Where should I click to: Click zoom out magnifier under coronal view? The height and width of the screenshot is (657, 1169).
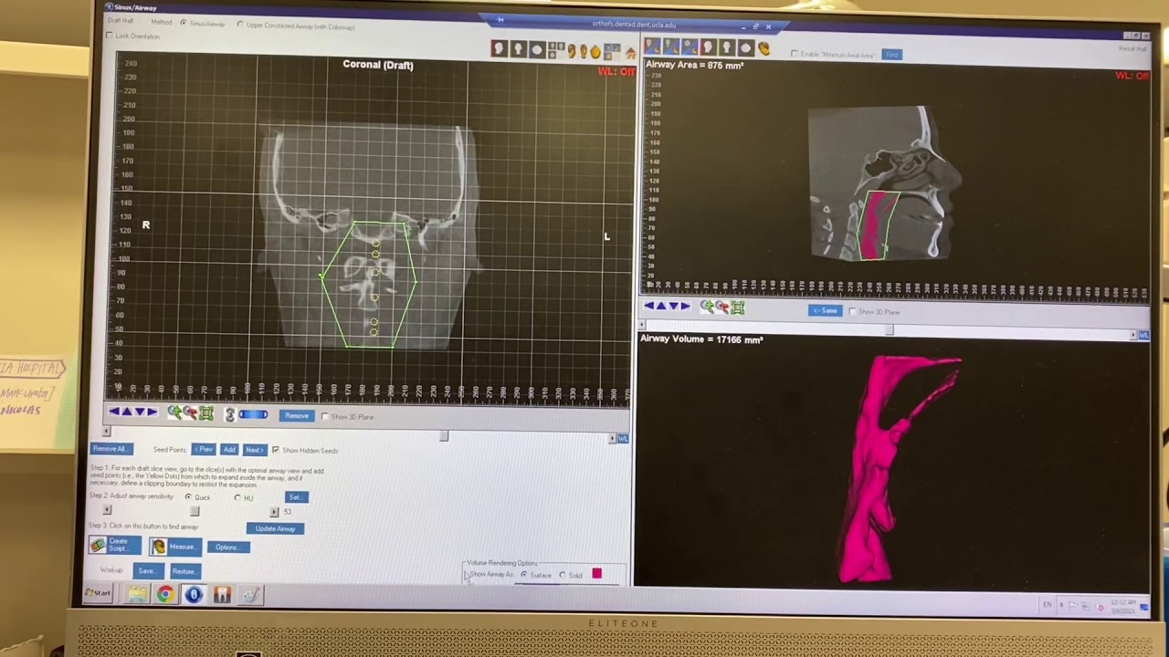tap(190, 413)
